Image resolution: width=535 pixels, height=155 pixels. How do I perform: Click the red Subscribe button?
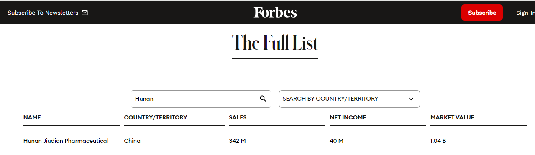[482, 13]
